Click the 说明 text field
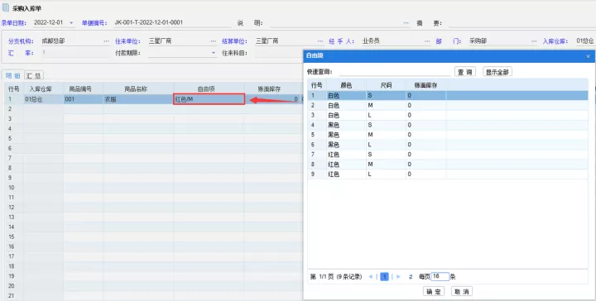 (x=336, y=23)
